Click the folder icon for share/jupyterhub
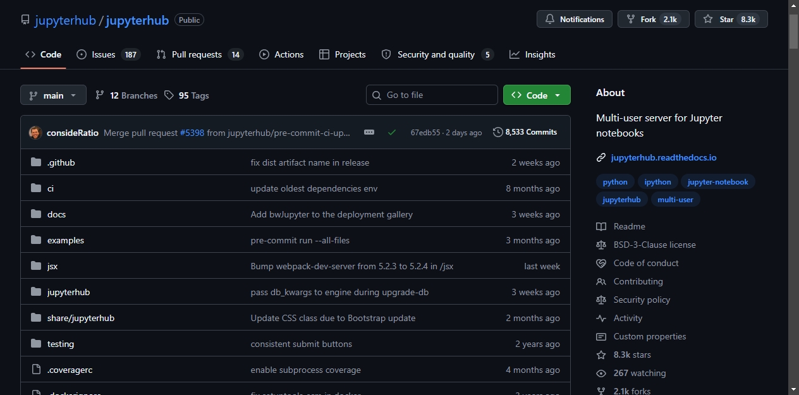This screenshot has width=799, height=395. click(x=36, y=318)
